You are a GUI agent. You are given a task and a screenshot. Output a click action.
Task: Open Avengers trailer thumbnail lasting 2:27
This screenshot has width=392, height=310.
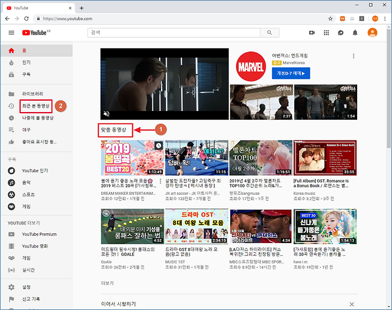[261, 102]
